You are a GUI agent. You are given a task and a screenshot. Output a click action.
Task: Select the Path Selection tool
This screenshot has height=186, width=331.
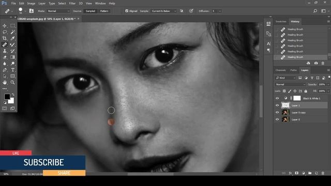coord(5,76)
